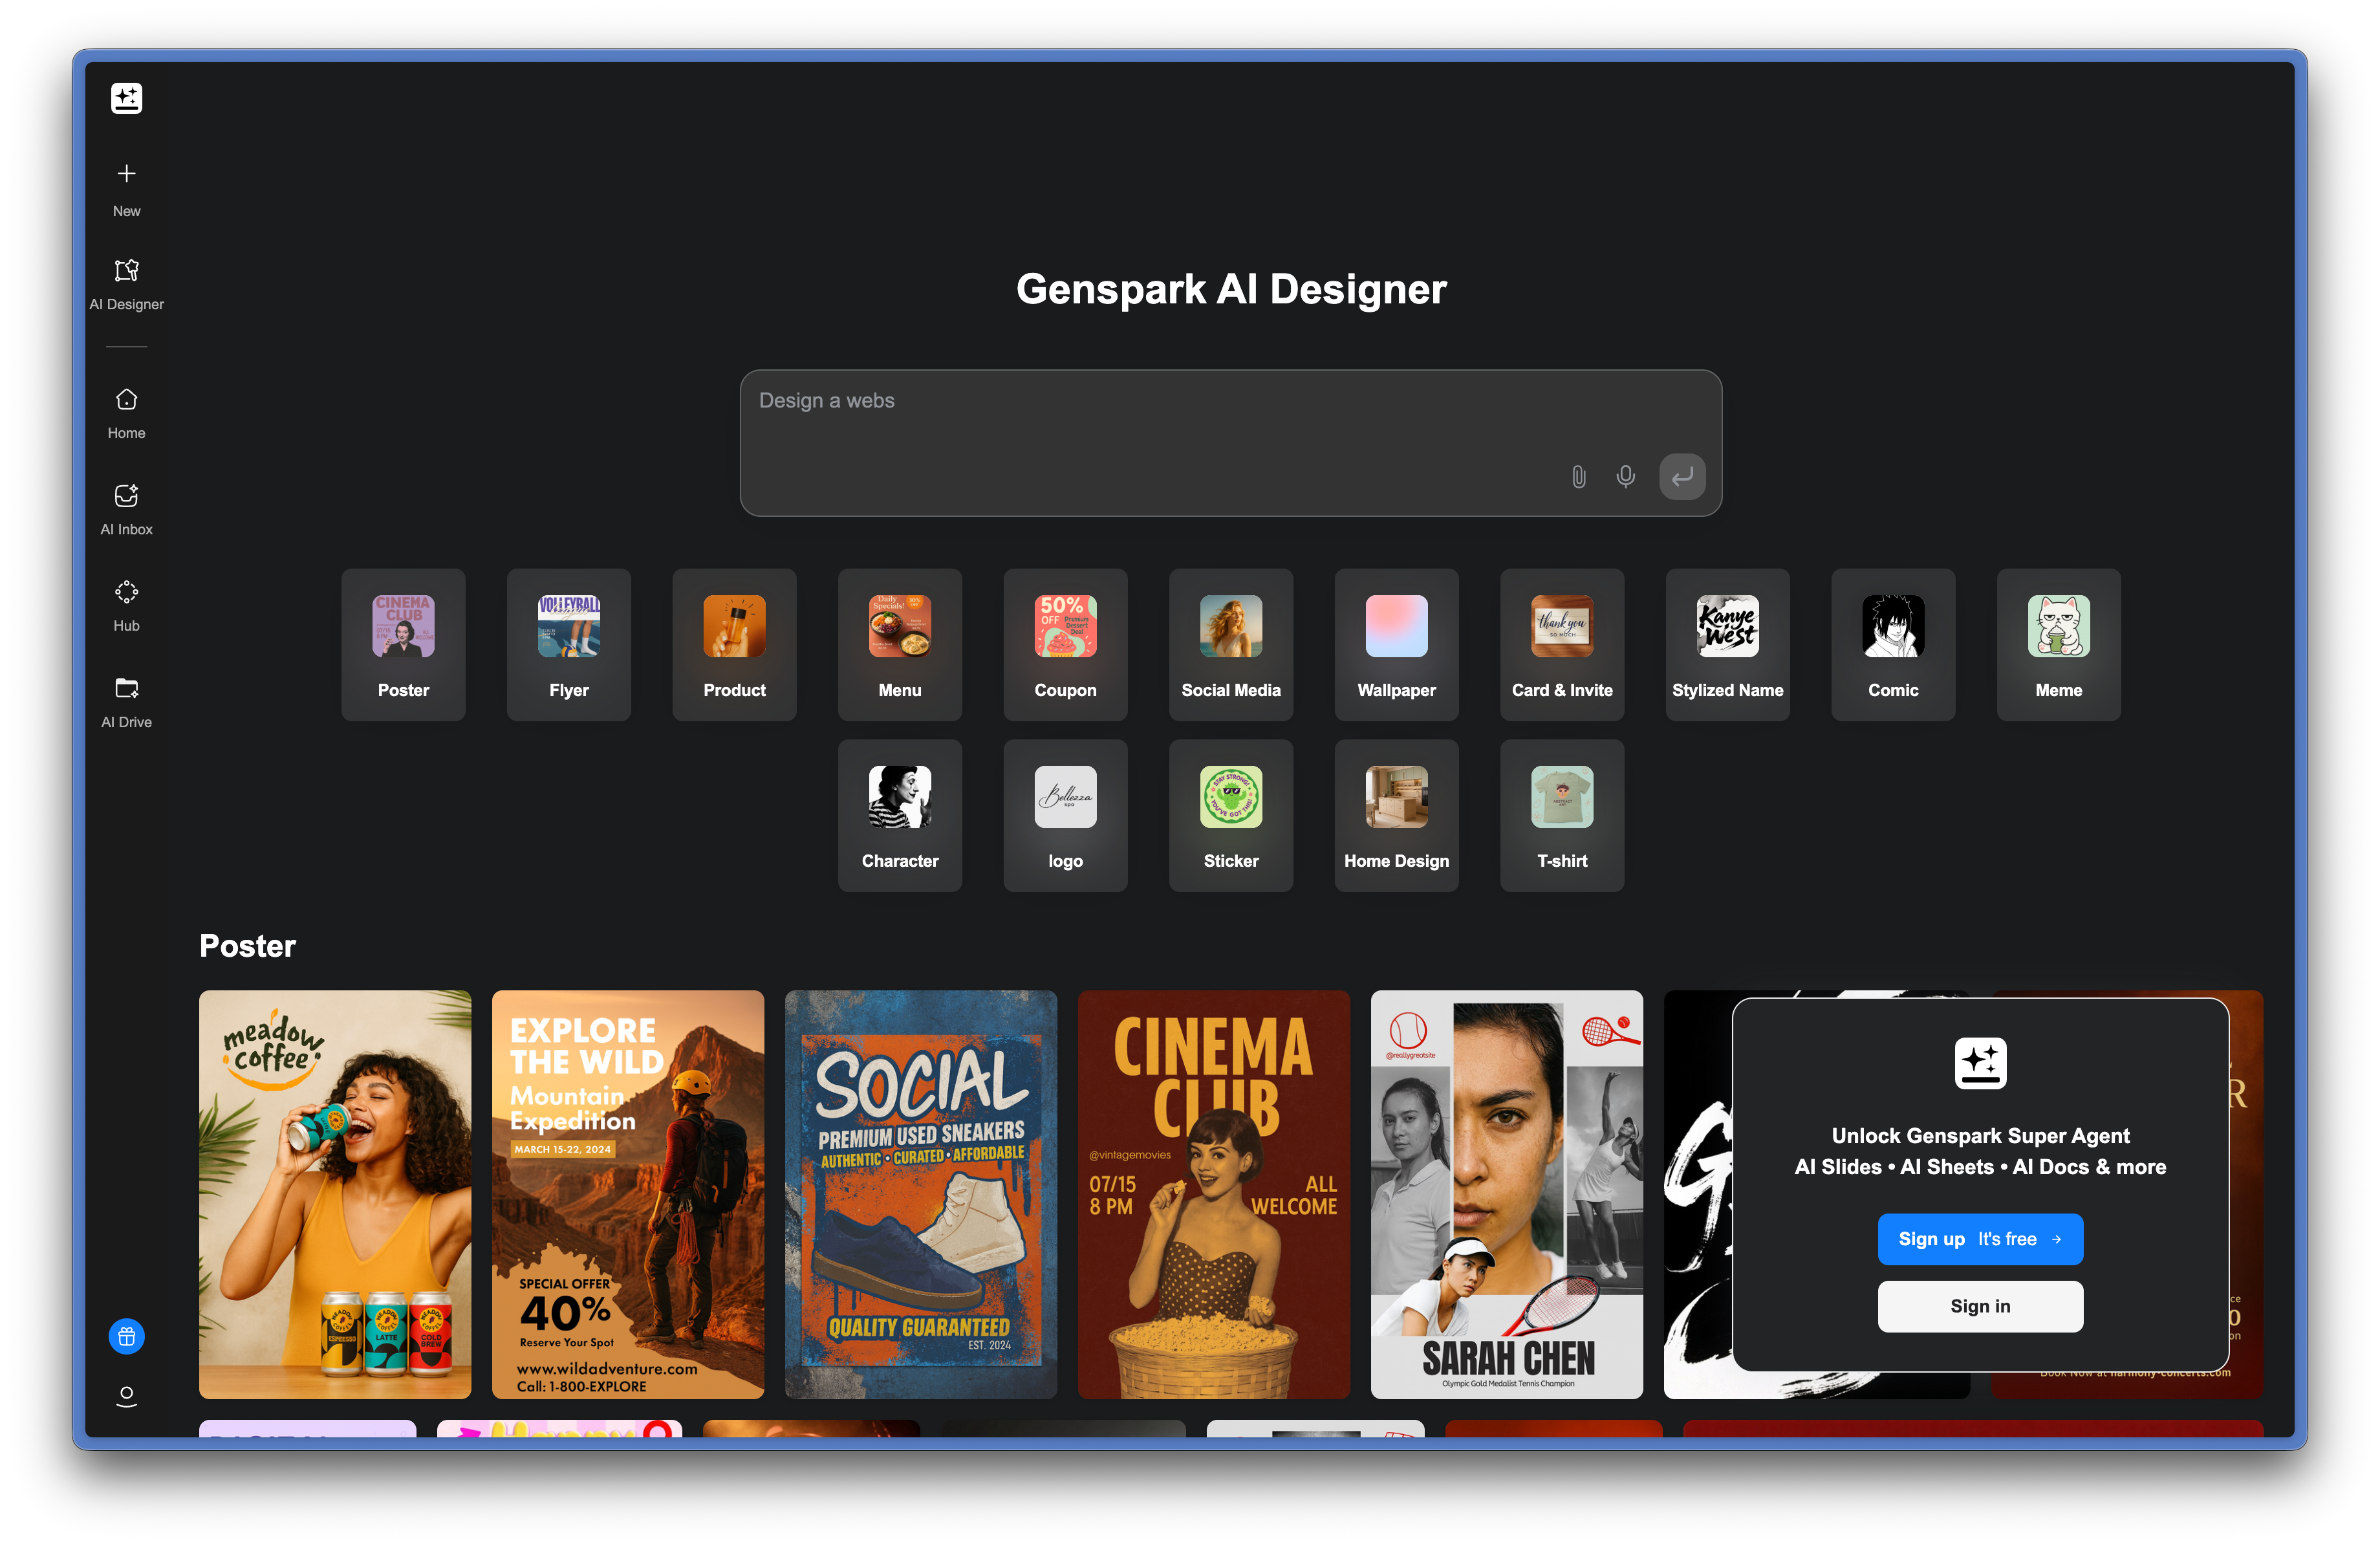
Task: Click the Sign in button
Action: pyautogui.click(x=1979, y=1306)
